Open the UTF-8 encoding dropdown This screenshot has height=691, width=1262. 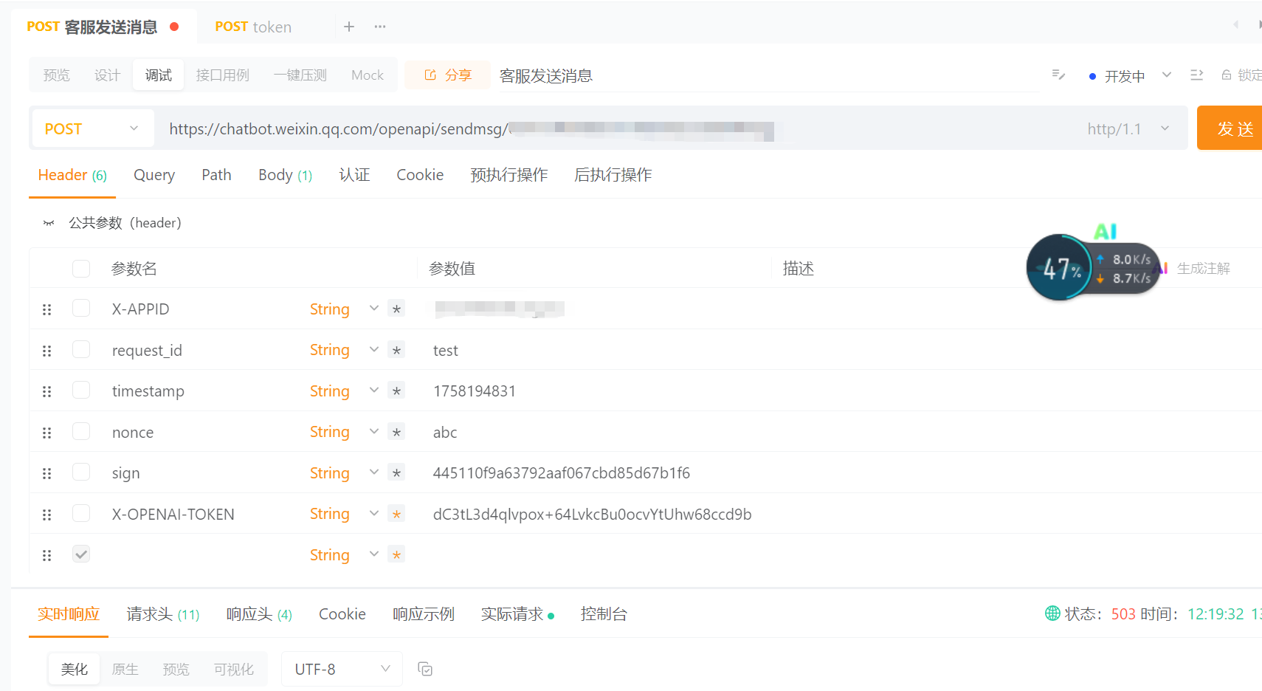(342, 669)
